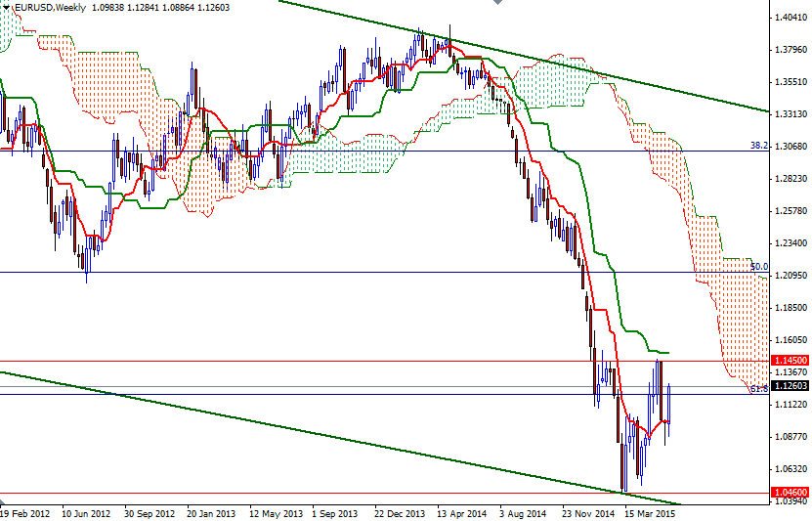Screen dimensions: 812x521
Task: Click the 50.0 Fibonacci level label
Action: pyautogui.click(x=759, y=267)
